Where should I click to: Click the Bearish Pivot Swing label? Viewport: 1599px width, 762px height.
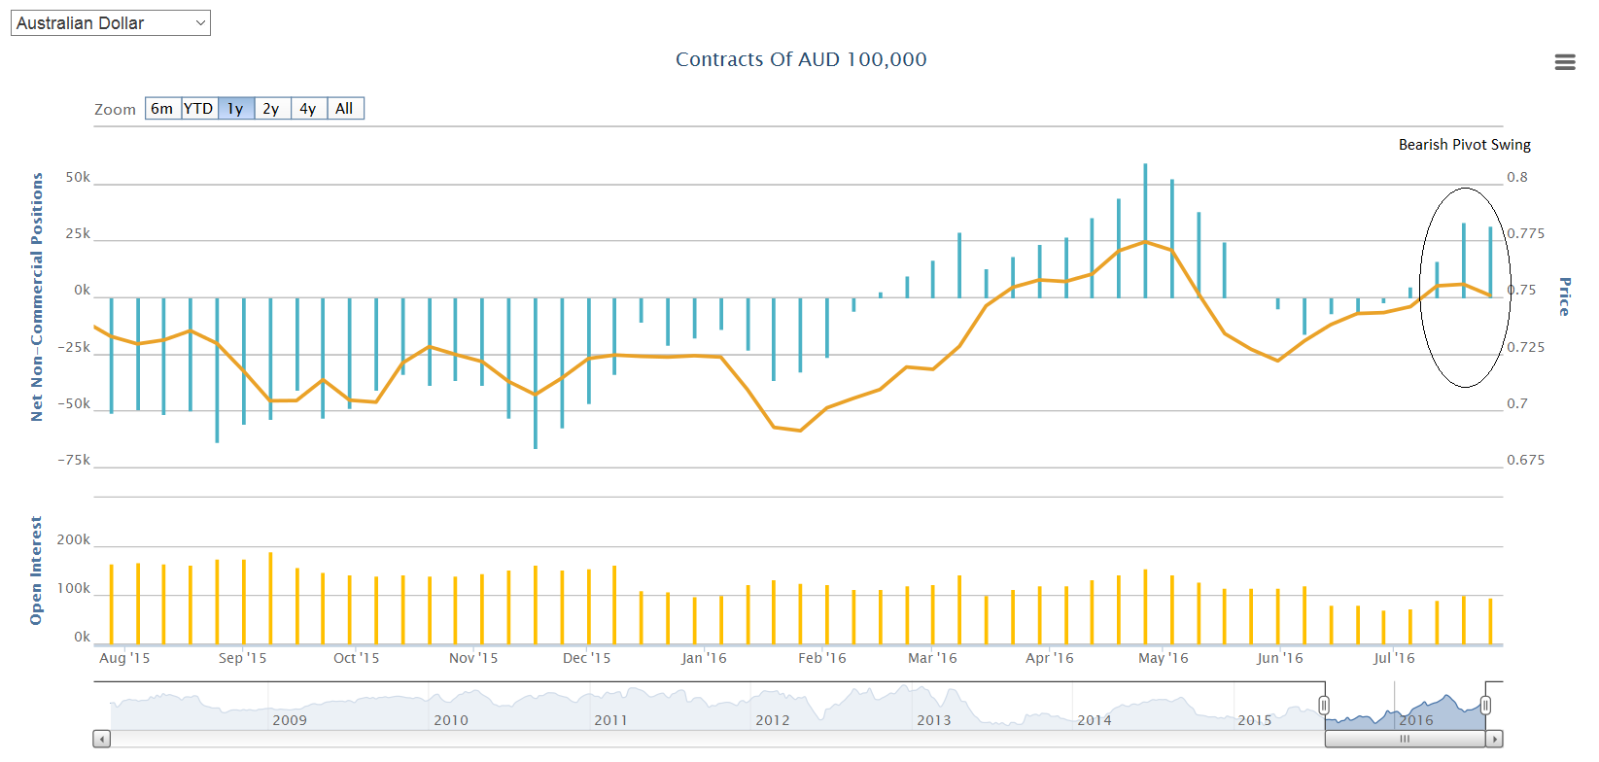(1464, 145)
